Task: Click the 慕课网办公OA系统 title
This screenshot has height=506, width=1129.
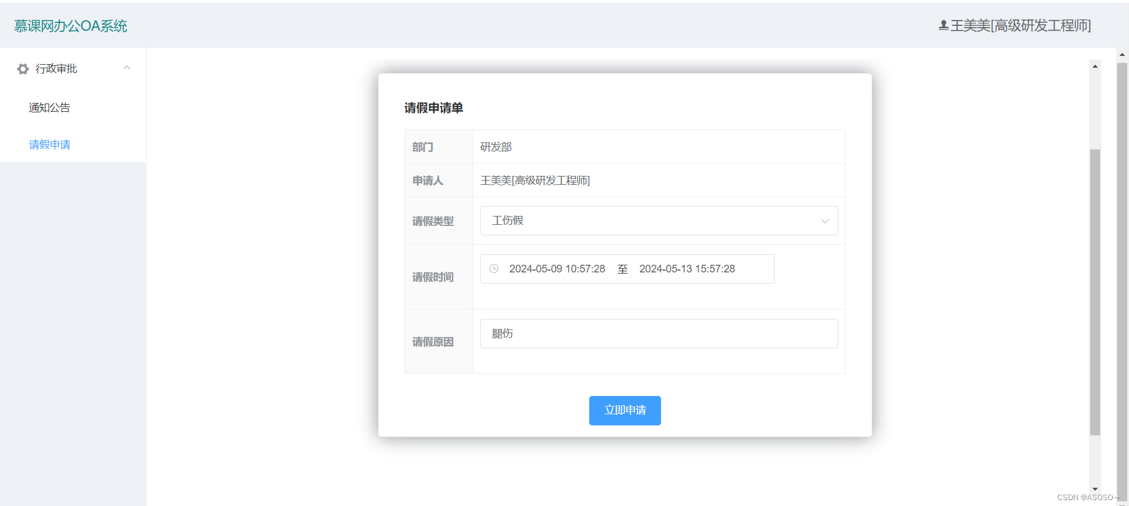Action: (x=71, y=26)
